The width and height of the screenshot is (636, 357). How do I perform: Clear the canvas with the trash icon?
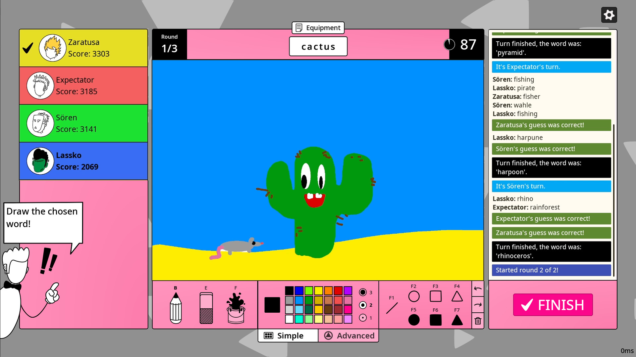pos(477,320)
